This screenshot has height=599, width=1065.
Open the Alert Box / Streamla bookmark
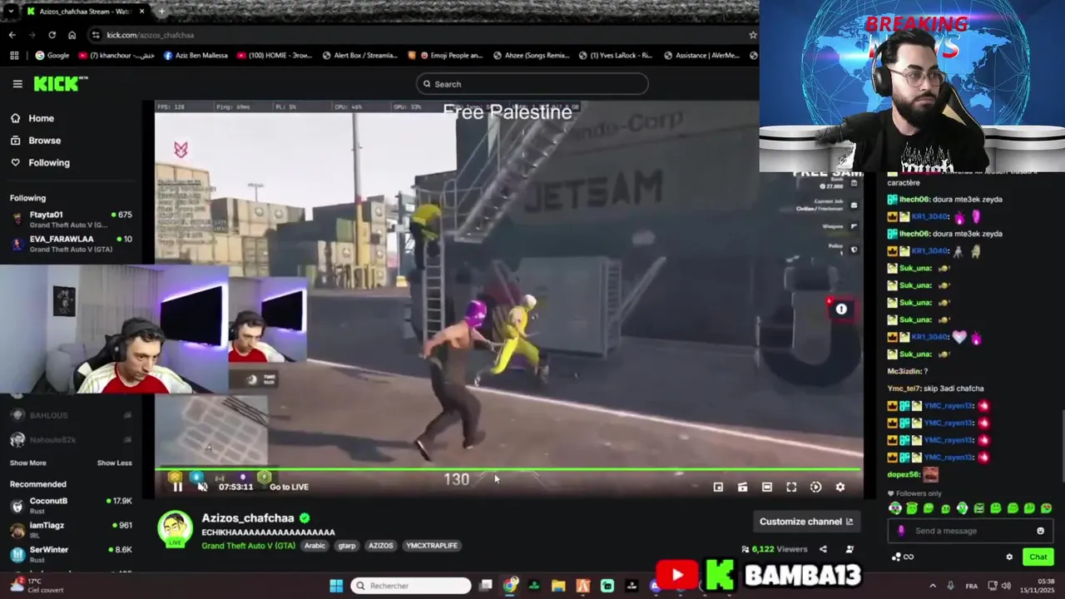coord(359,56)
